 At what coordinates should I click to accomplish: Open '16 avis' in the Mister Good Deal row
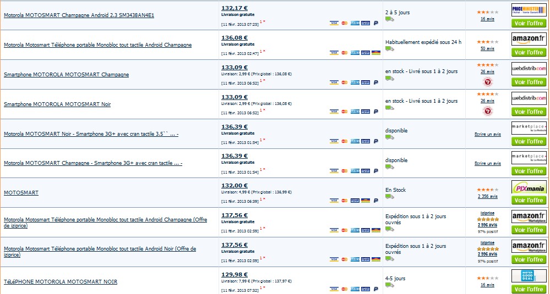coord(488,285)
